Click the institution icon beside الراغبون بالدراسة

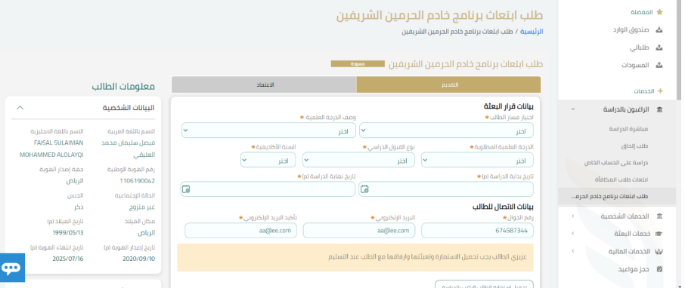click(659, 109)
